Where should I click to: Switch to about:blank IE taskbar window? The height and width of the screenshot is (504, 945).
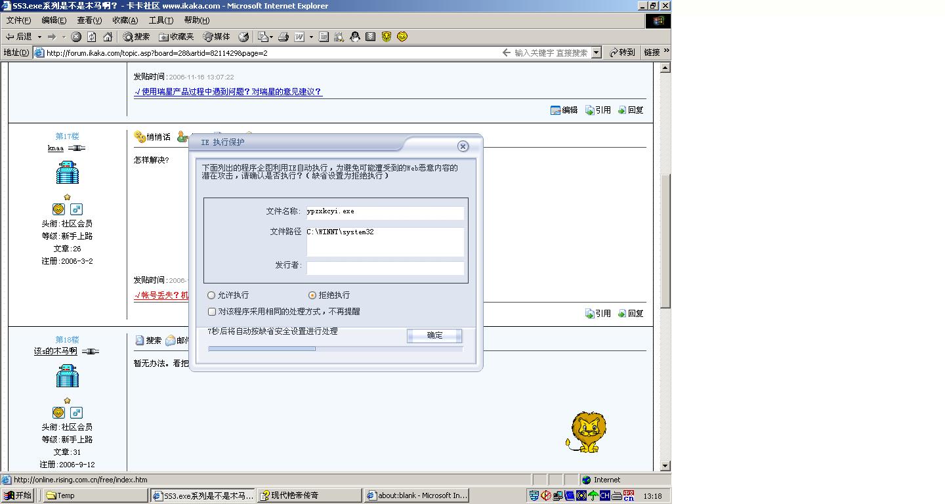tap(416, 495)
